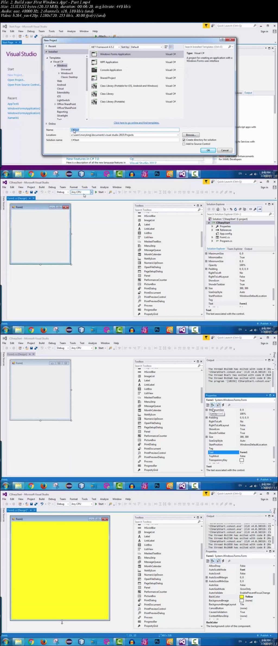Click the Home icon in Solution Explorer
The image size is (278, 646).
point(218,209)
